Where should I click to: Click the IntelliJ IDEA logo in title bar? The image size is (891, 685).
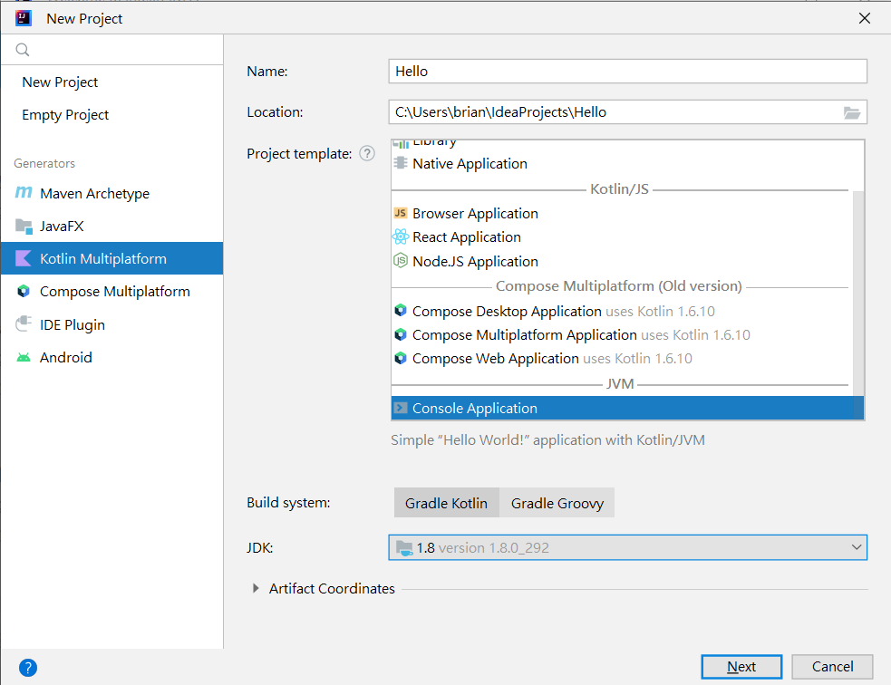coord(24,18)
